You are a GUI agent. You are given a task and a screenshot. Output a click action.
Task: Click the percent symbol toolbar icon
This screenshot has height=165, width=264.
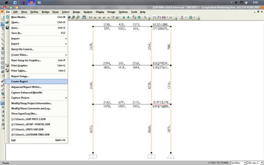click(x=145, y=17)
